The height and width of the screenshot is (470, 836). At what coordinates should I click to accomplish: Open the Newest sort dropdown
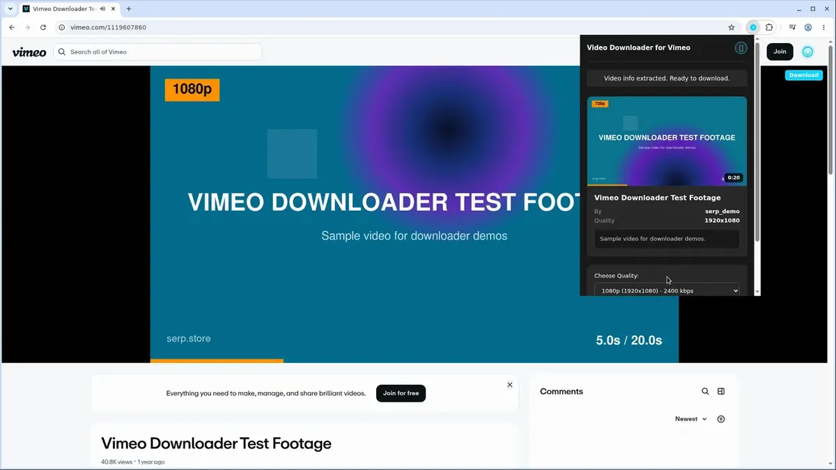691,419
